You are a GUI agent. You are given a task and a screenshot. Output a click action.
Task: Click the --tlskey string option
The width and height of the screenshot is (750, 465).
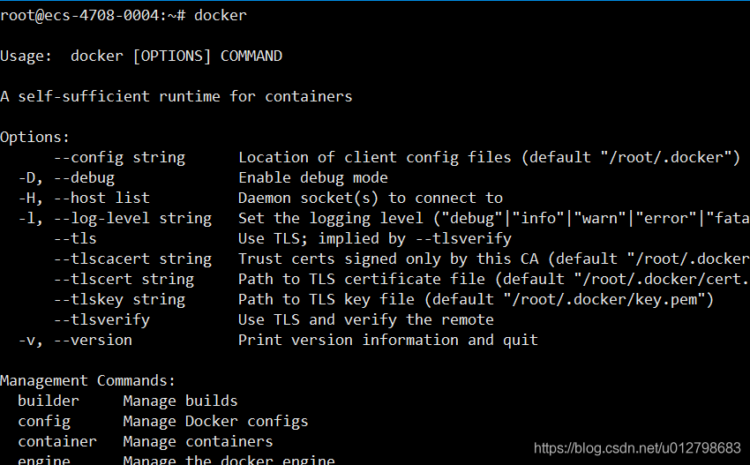pyautogui.click(x=119, y=299)
